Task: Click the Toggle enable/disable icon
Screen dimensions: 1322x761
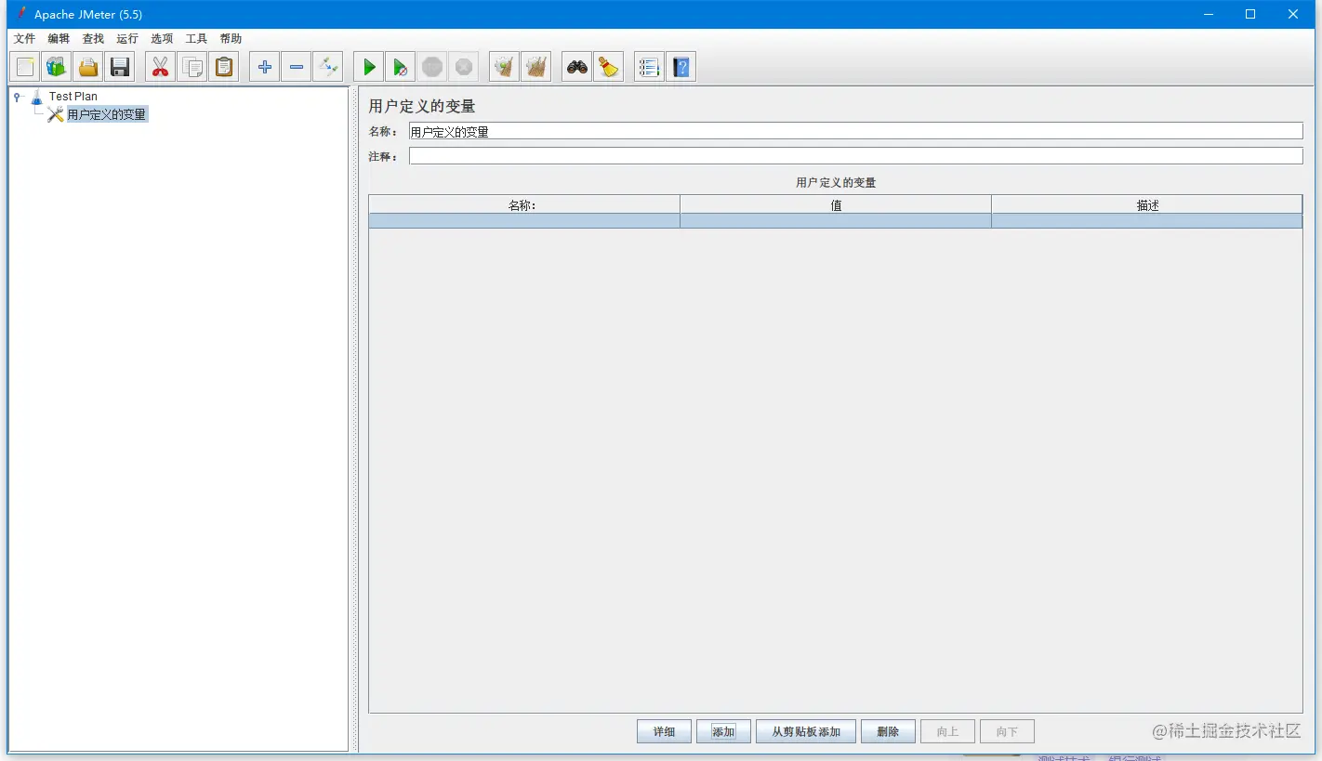Action: [328, 67]
